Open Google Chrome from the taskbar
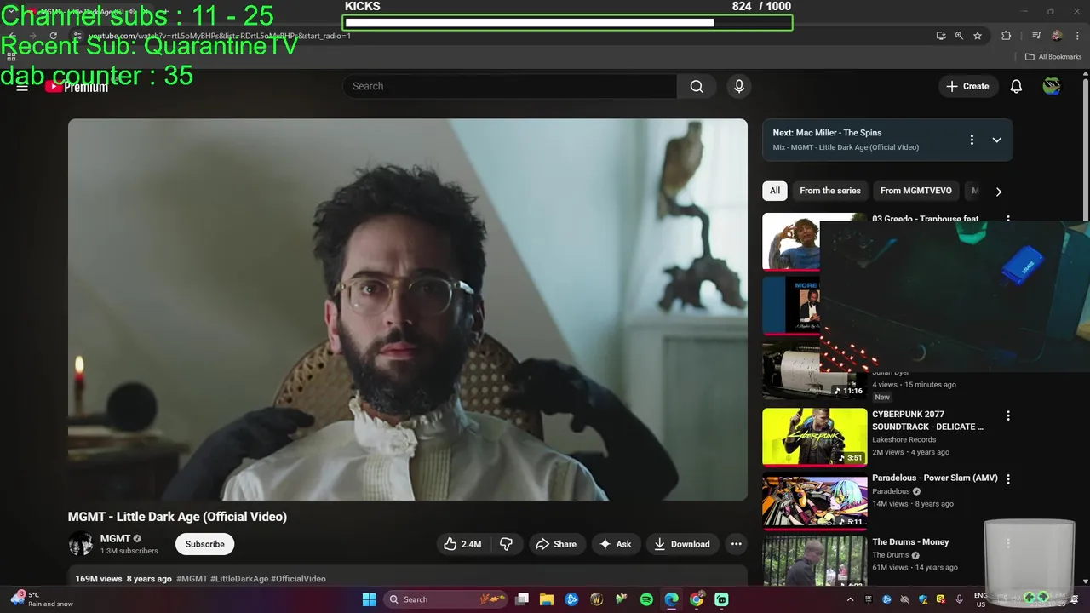Image resolution: width=1090 pixels, height=613 pixels. [697, 599]
